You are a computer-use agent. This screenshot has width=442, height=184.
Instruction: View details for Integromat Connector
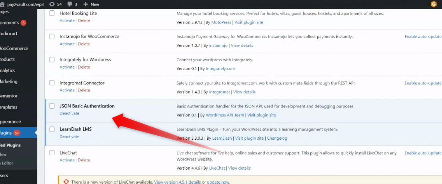tap(244, 92)
